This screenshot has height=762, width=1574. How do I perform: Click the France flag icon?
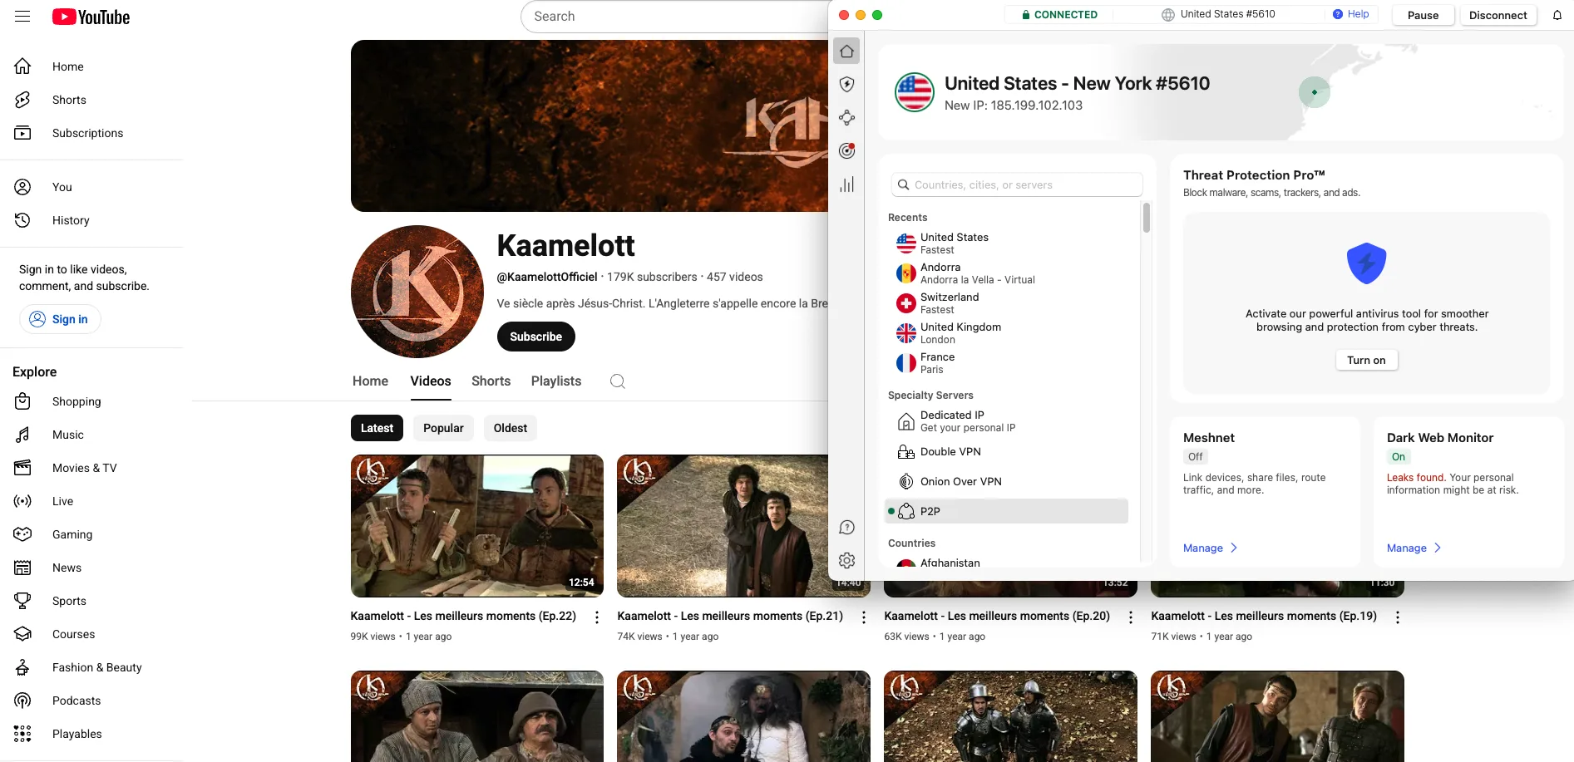coord(905,363)
